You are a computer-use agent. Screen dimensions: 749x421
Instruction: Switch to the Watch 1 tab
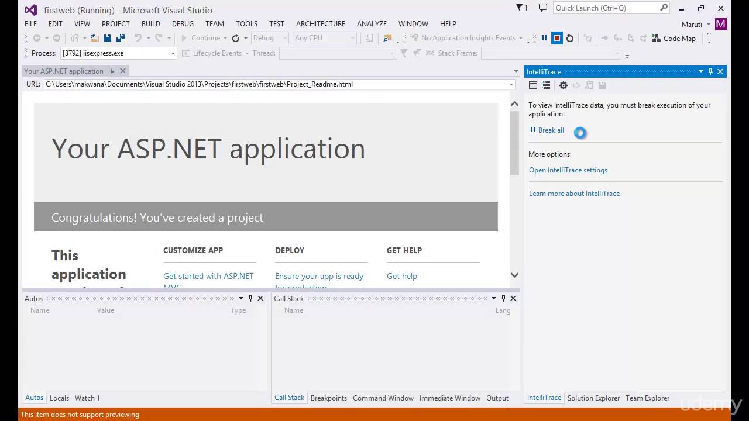click(87, 398)
